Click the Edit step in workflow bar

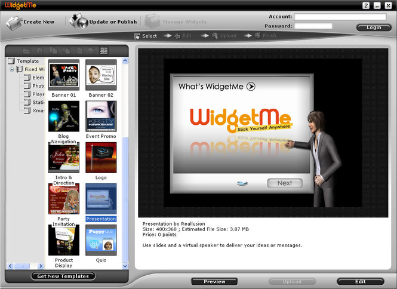click(x=183, y=36)
